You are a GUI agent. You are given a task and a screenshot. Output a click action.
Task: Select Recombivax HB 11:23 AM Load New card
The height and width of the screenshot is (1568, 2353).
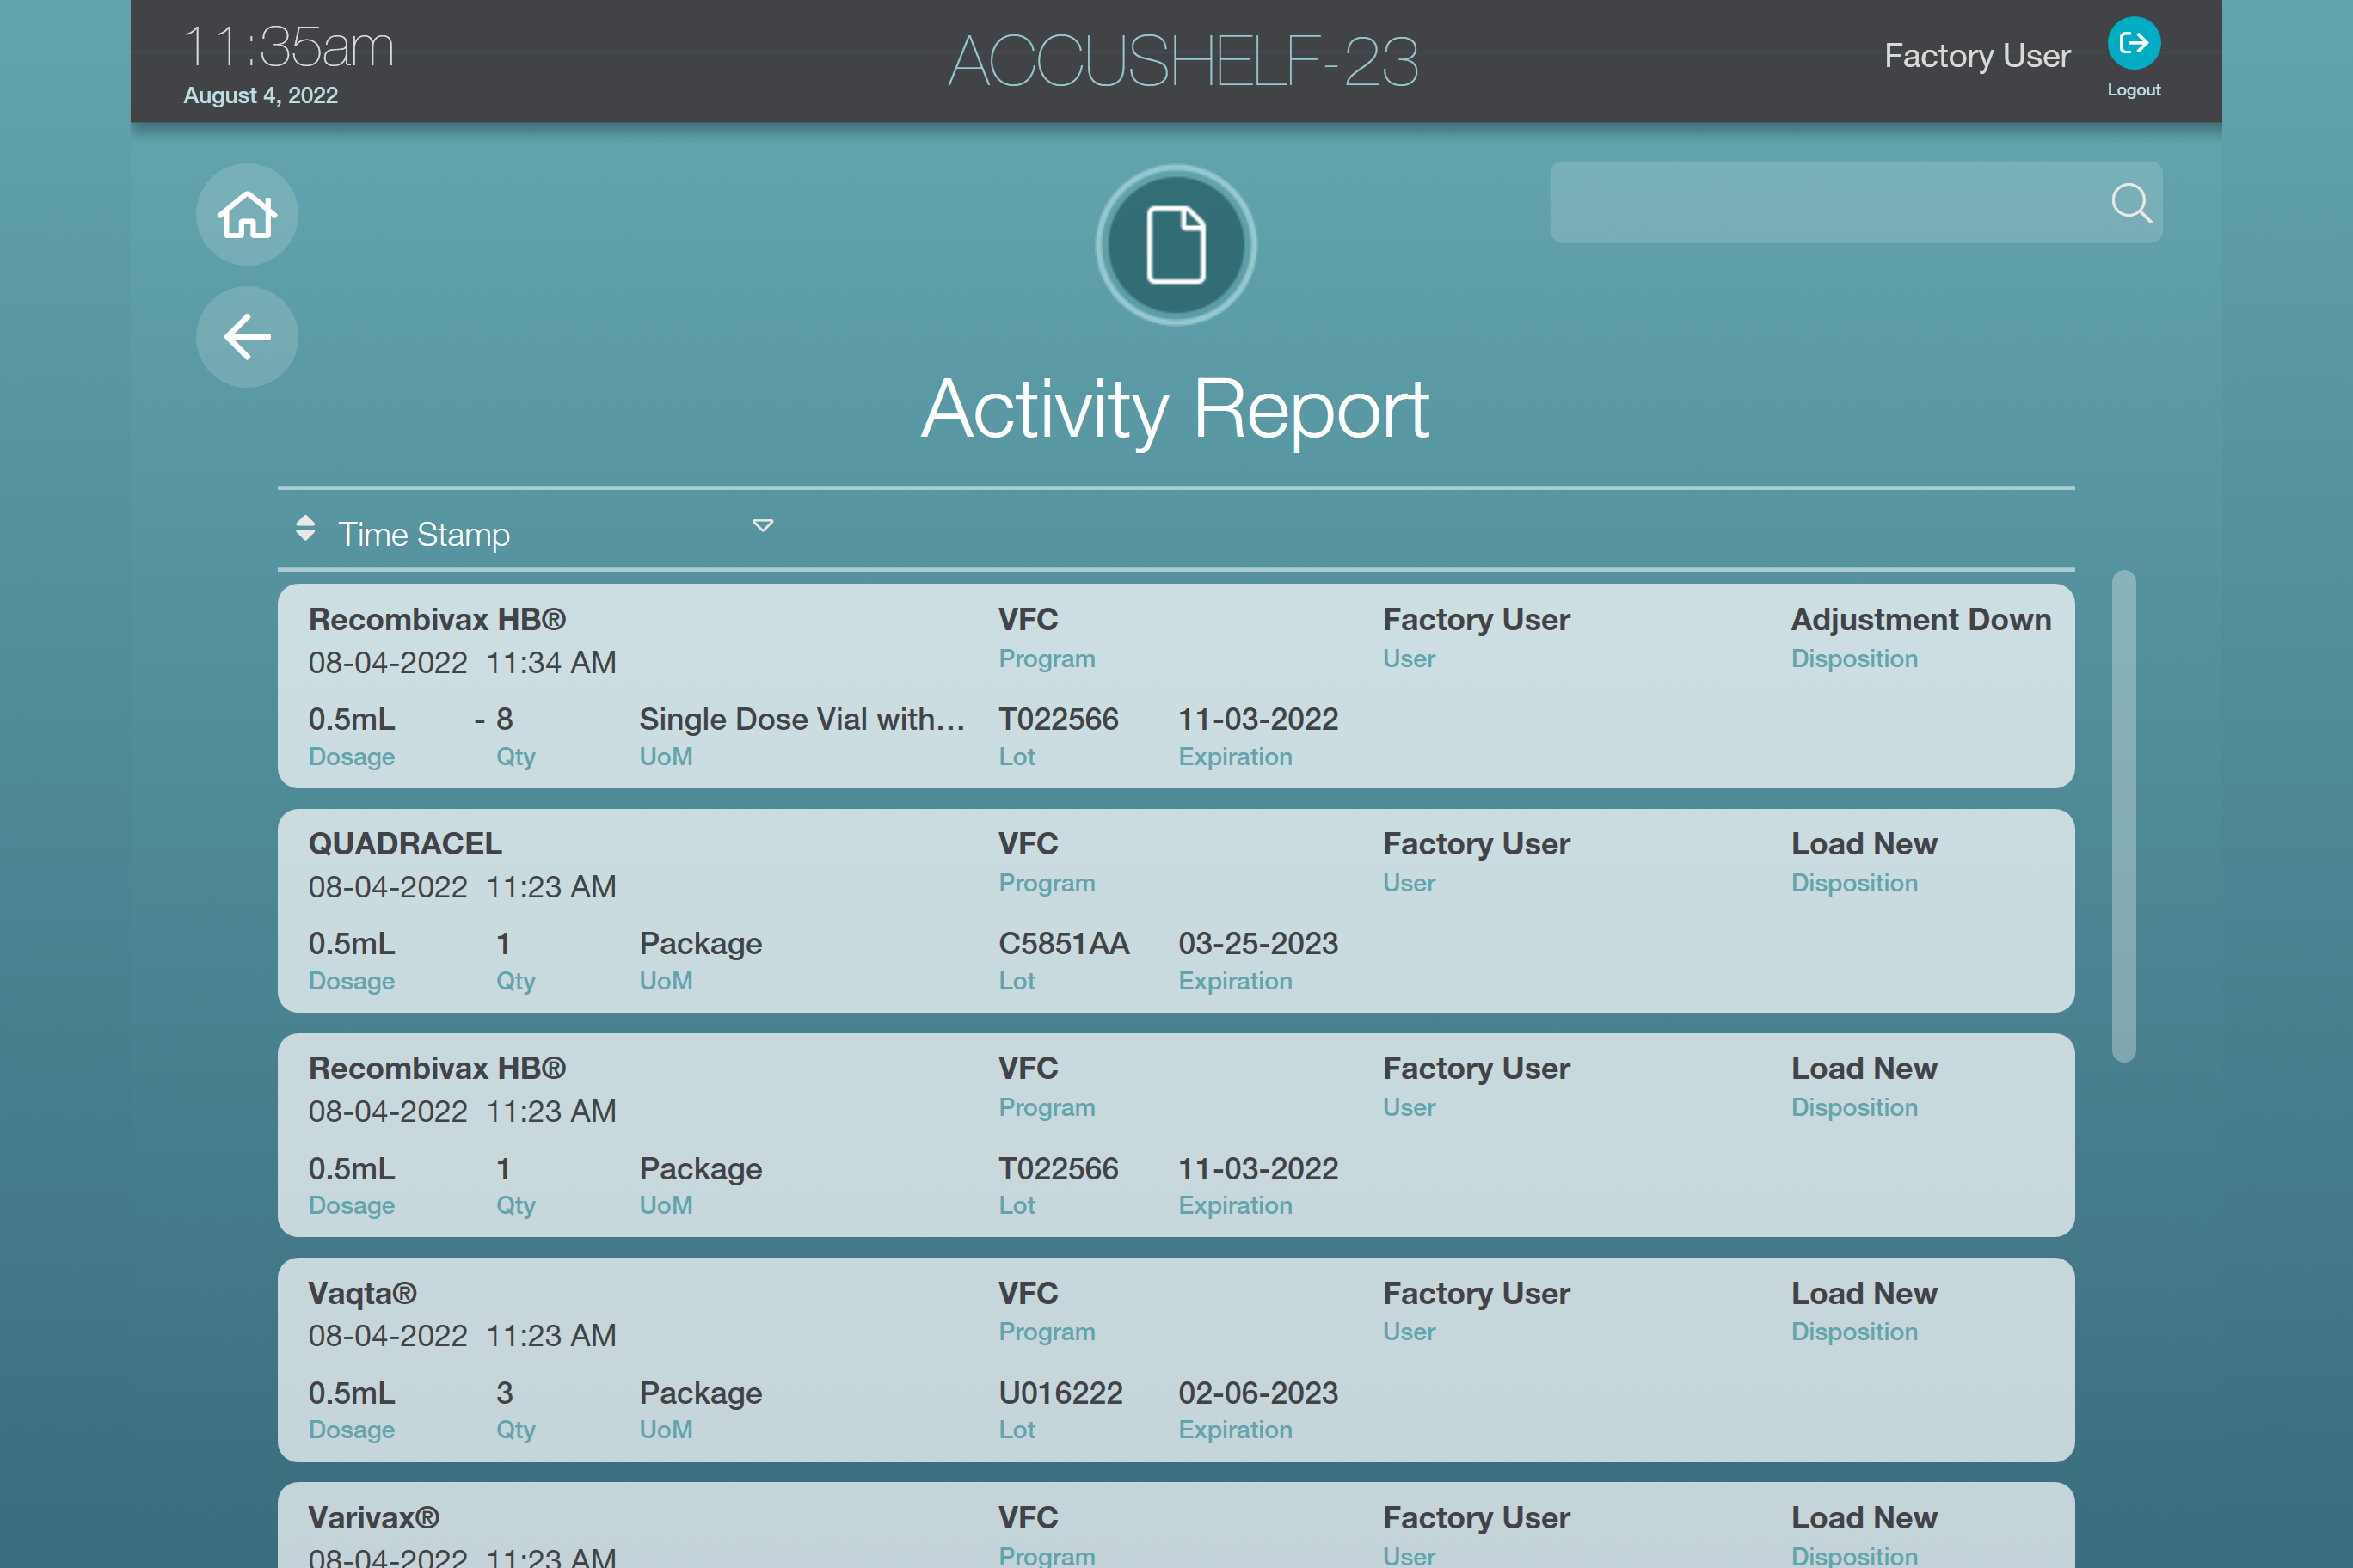coord(1176,1135)
